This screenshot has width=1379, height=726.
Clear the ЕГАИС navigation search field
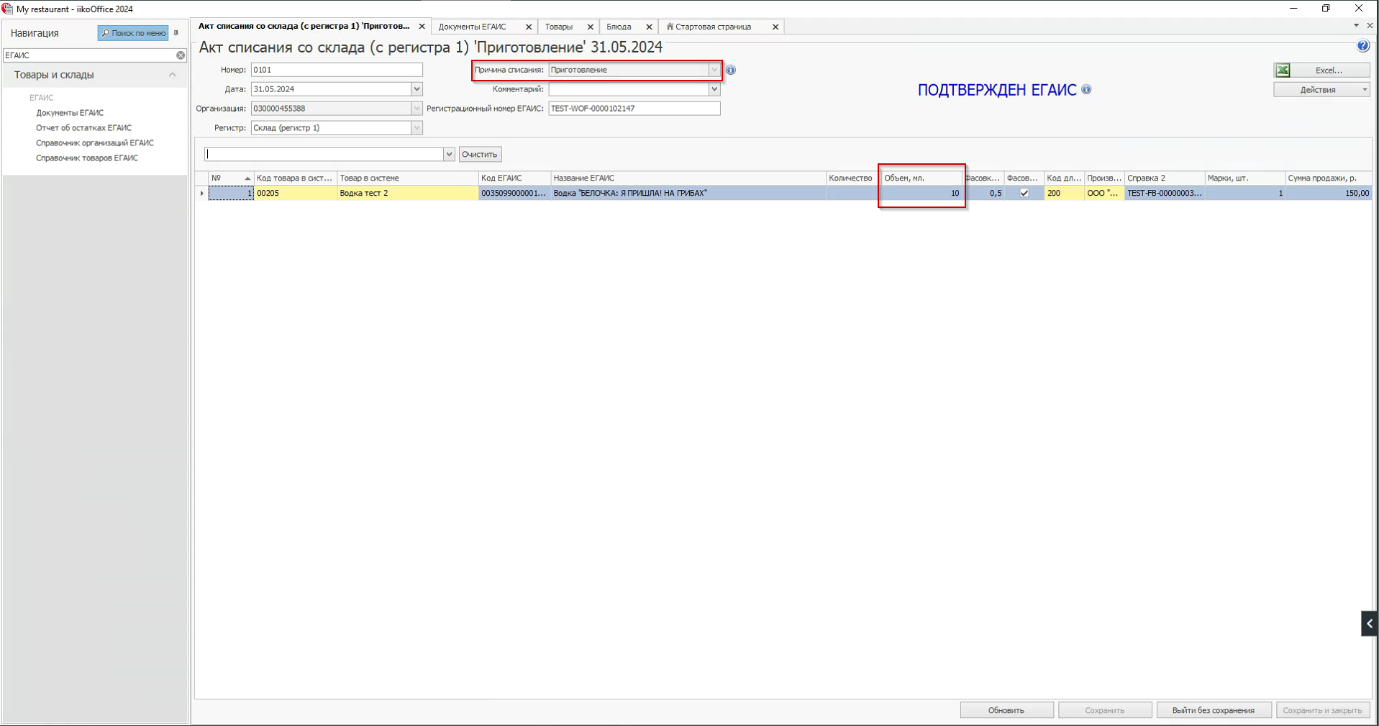point(181,55)
